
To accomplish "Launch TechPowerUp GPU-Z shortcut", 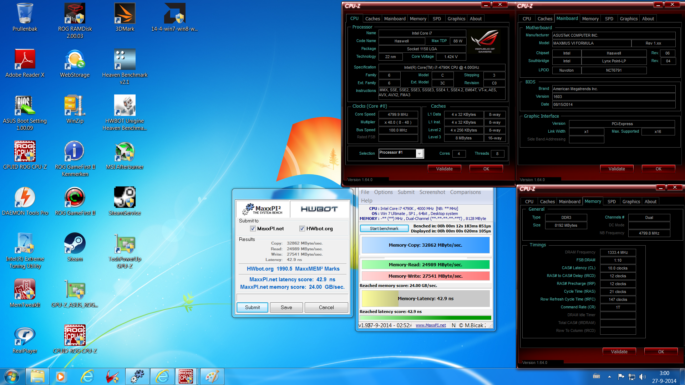I will click(x=125, y=251).
